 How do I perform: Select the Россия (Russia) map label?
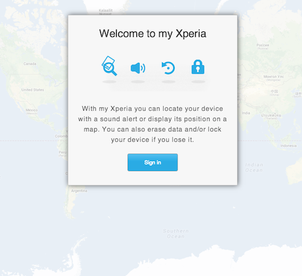point(263,47)
